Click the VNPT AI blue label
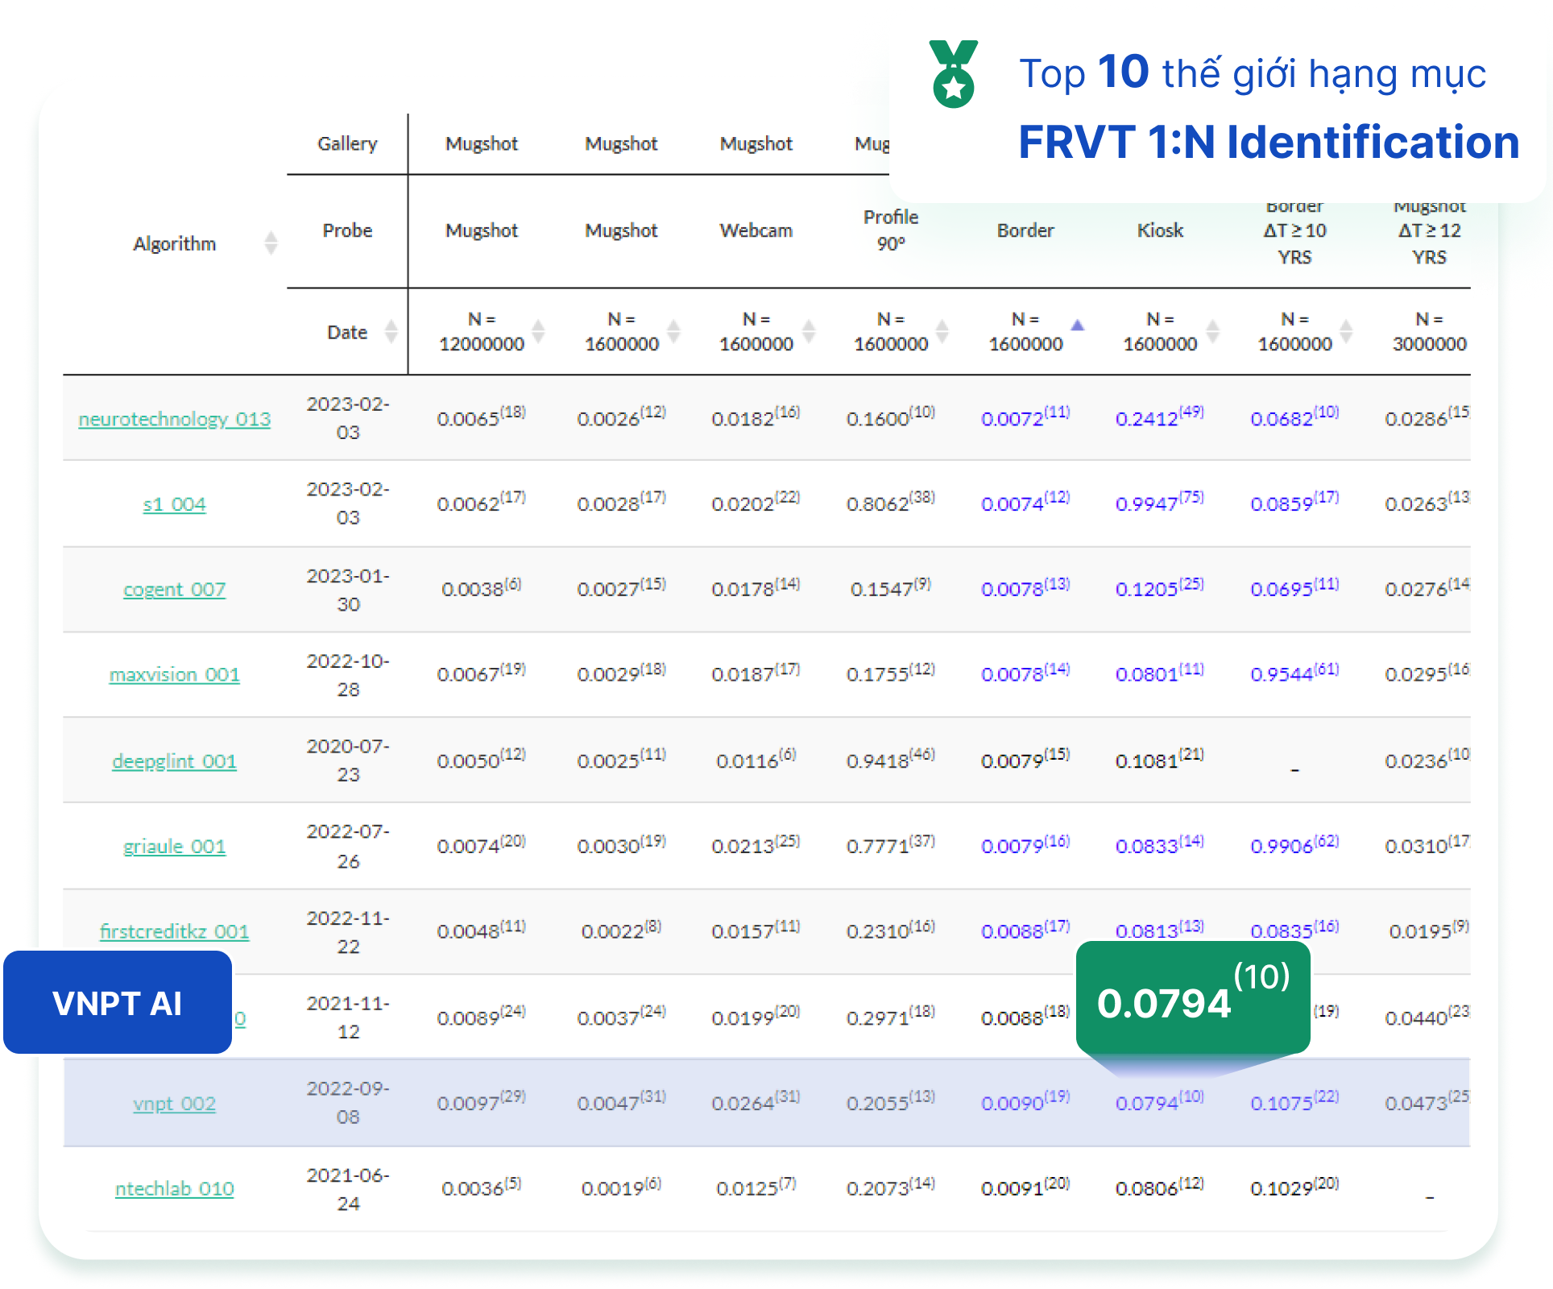Image resolution: width=1553 pixels, height=1289 pixels. pyautogui.click(x=118, y=1003)
